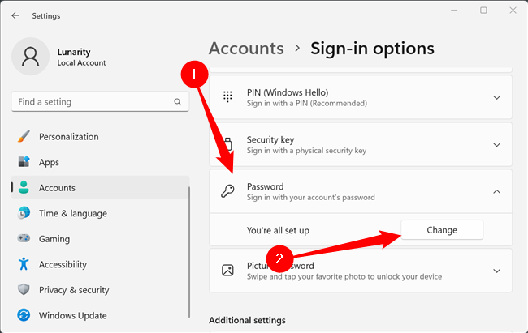The height and width of the screenshot is (333, 528).
Task: Click the back arrow in Settings
Action: click(x=15, y=15)
